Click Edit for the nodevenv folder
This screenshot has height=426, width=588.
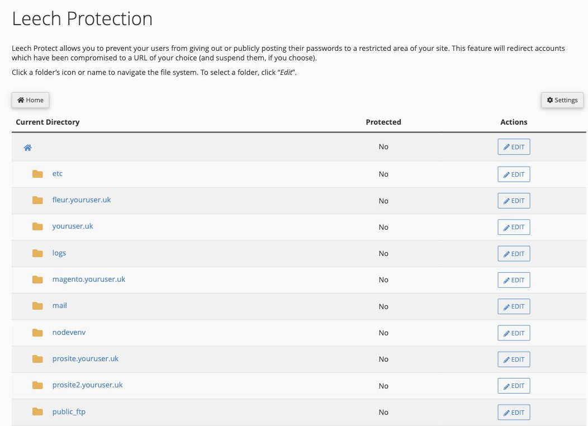514,333
